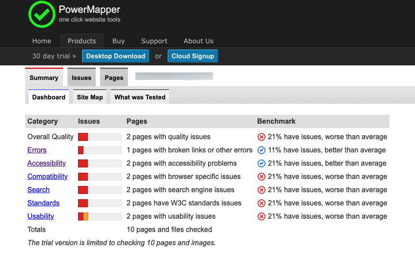Click the '30 day trial »' text

(x=54, y=56)
